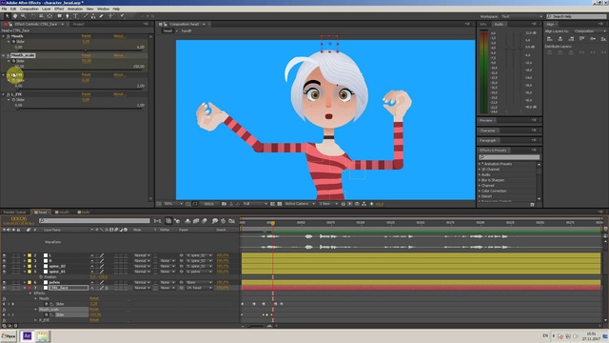Open the file explorer taskbar icon
The image size is (609, 343).
pos(42,336)
